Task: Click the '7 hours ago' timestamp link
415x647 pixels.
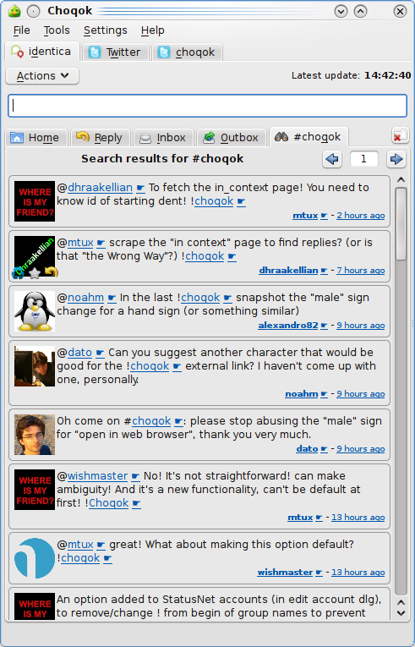Action: click(361, 271)
